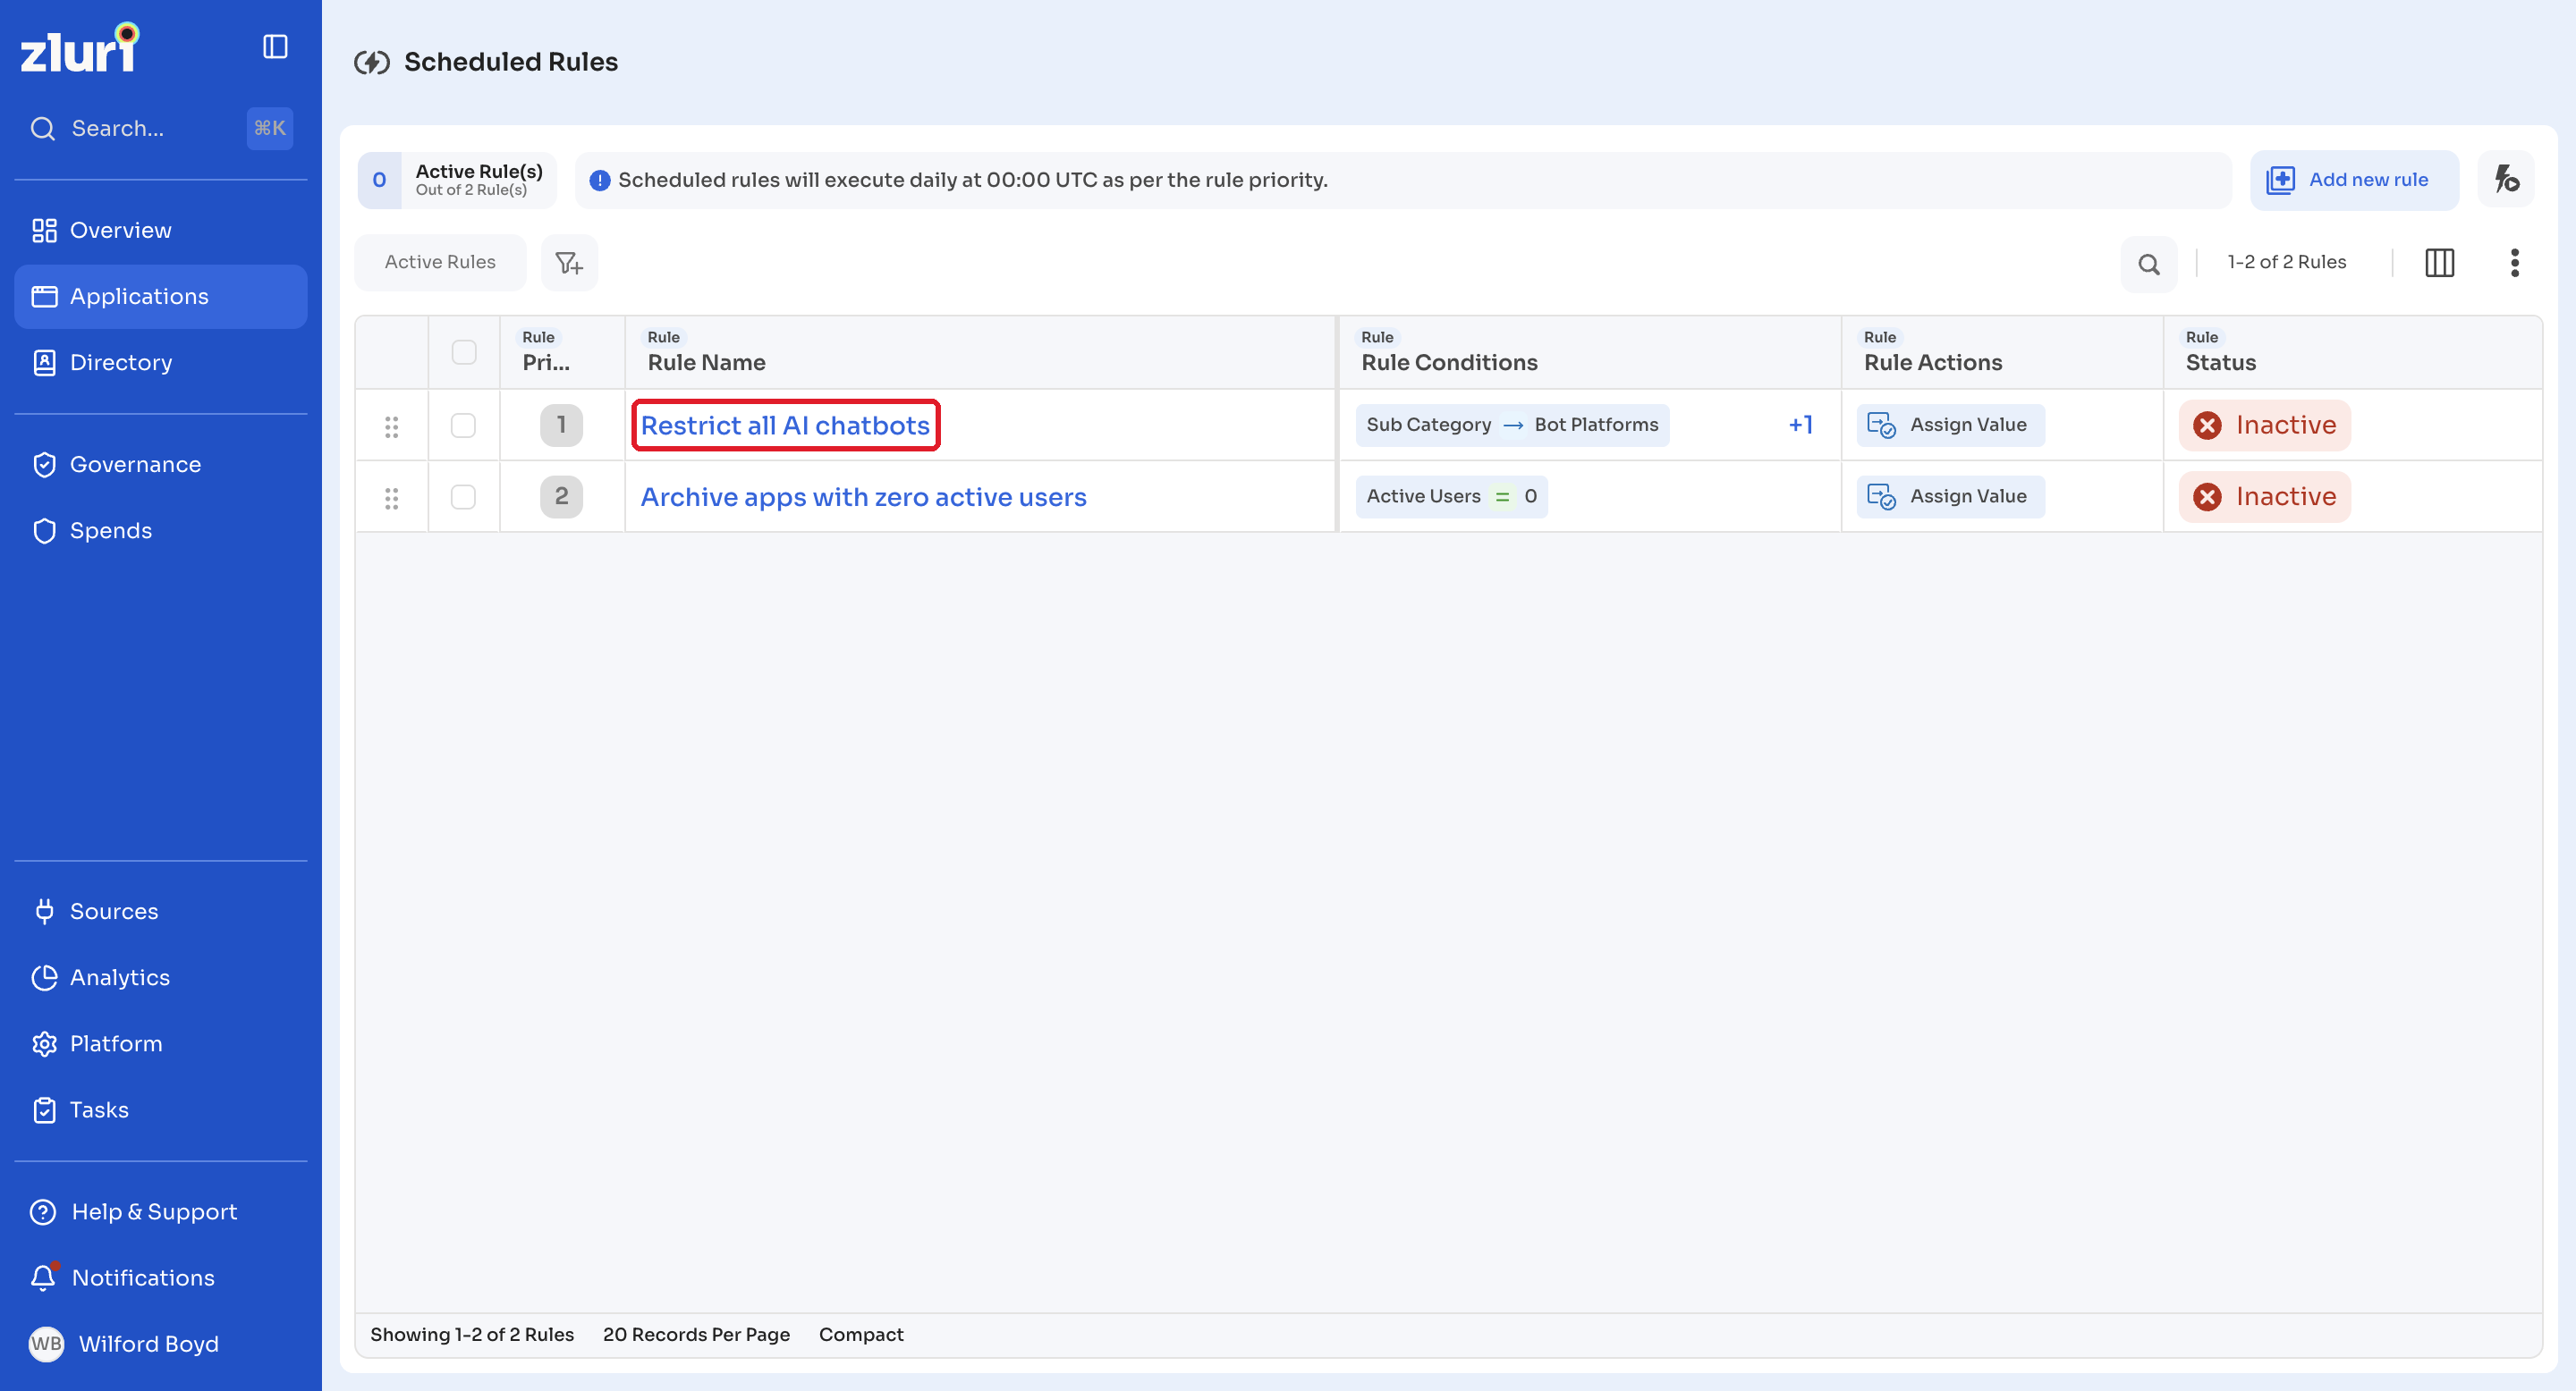Open the 20 Records Per Page selector
Image resolution: width=2576 pixels, height=1391 pixels.
(x=696, y=1334)
